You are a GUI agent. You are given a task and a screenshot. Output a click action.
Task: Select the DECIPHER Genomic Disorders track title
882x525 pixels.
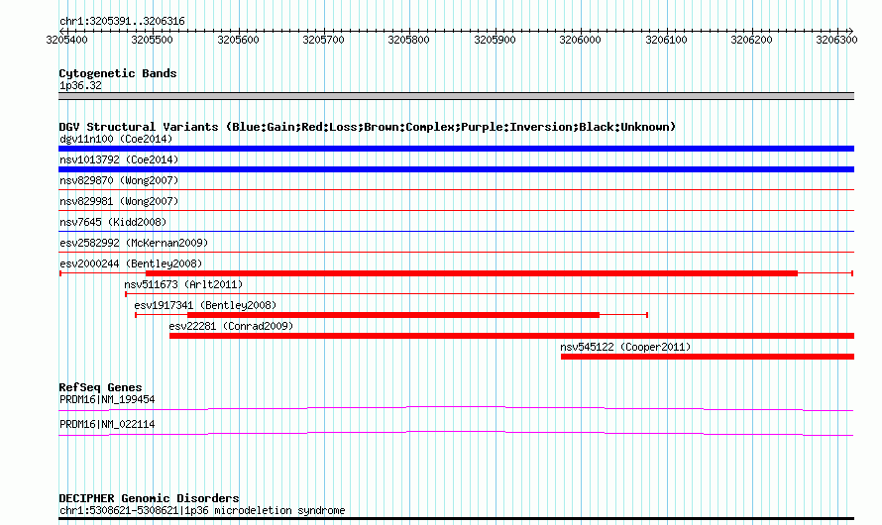[x=149, y=498]
